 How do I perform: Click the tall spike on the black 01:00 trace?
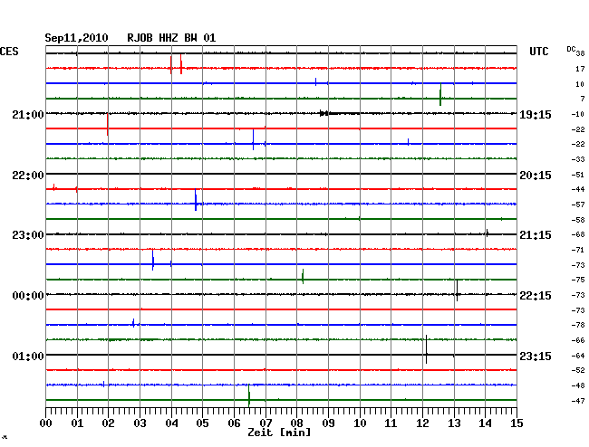[x=427, y=349]
